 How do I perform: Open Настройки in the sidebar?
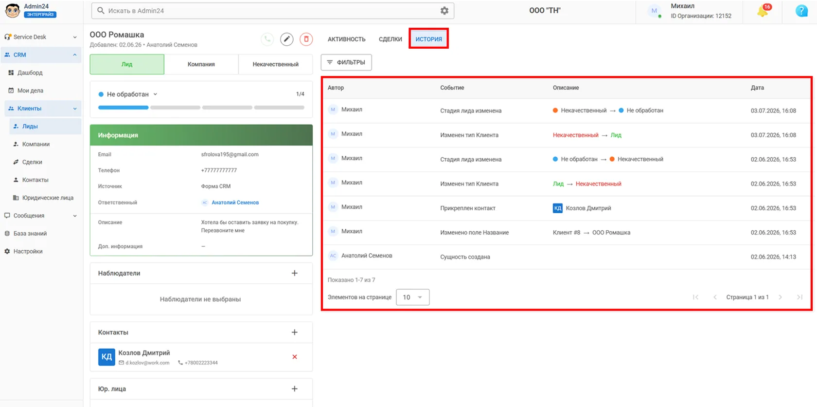click(28, 251)
